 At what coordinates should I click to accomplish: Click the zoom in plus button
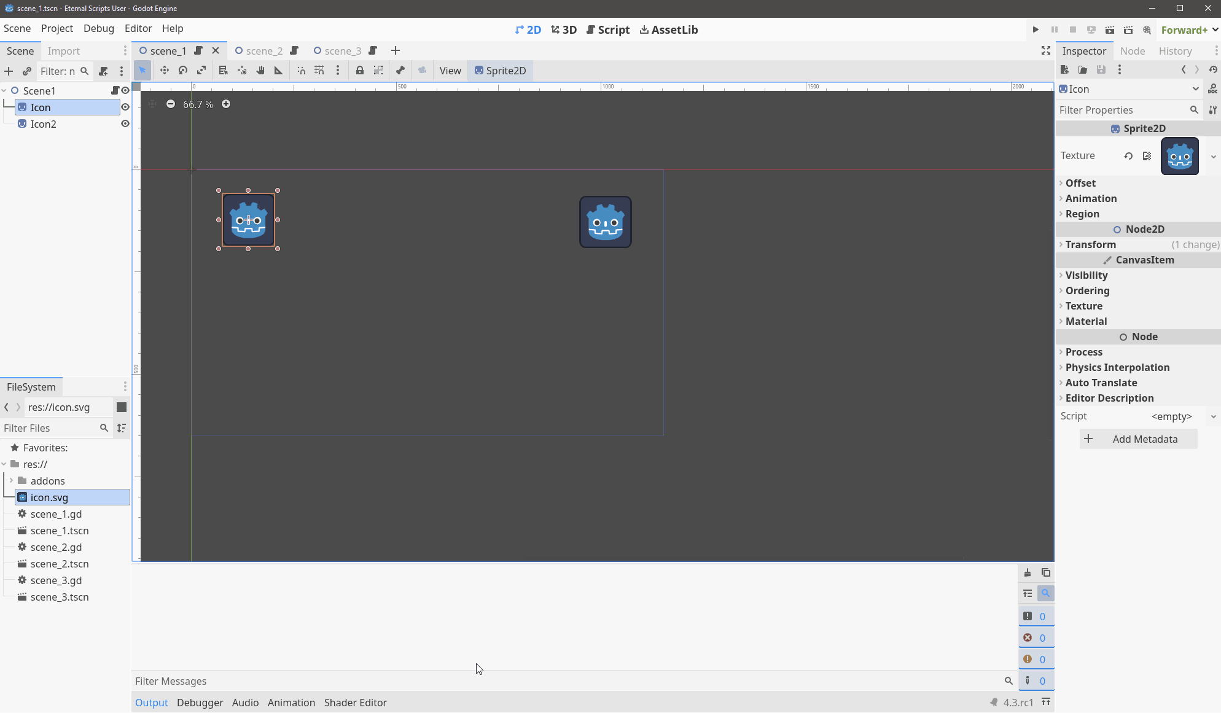pos(226,104)
